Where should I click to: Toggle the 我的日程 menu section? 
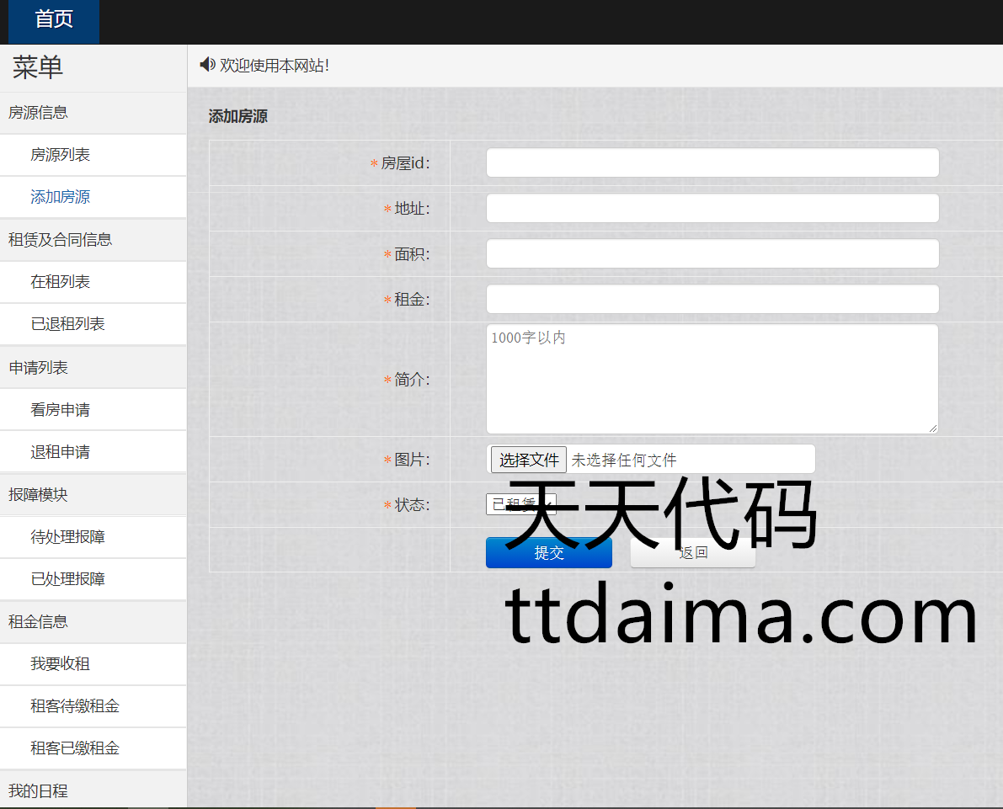(39, 791)
